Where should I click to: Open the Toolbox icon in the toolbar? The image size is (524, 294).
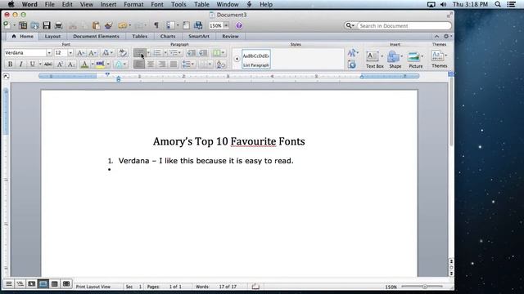pos(186,25)
